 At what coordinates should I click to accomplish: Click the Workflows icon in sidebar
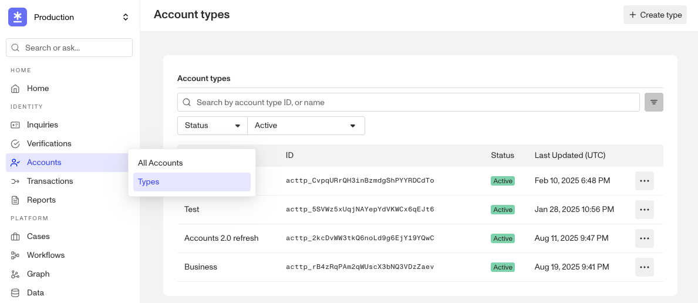point(15,255)
